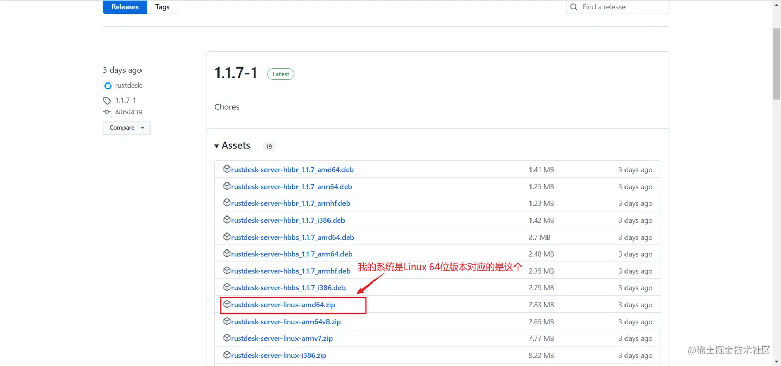
Task: Click package icon for hbbs_1.1.7_arm64.deb
Action: pos(227,253)
